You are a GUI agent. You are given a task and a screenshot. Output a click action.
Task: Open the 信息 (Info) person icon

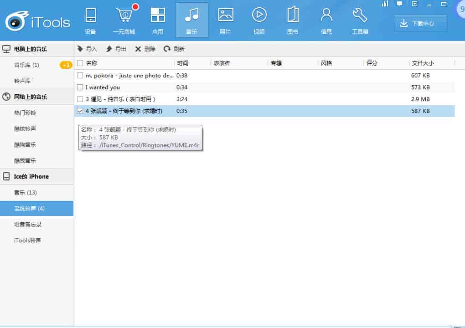point(326,15)
